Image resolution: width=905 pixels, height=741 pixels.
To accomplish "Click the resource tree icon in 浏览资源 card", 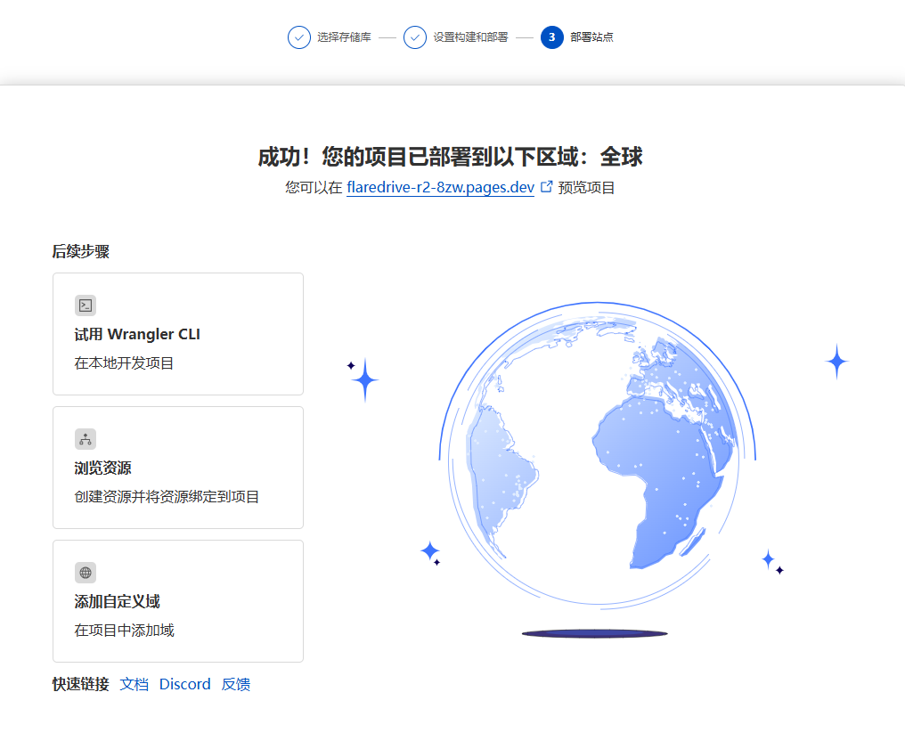I will click(86, 439).
